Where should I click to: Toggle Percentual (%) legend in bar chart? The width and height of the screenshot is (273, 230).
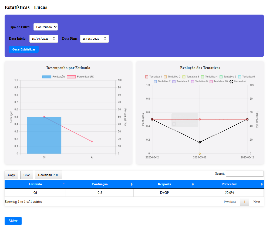(x=80, y=77)
